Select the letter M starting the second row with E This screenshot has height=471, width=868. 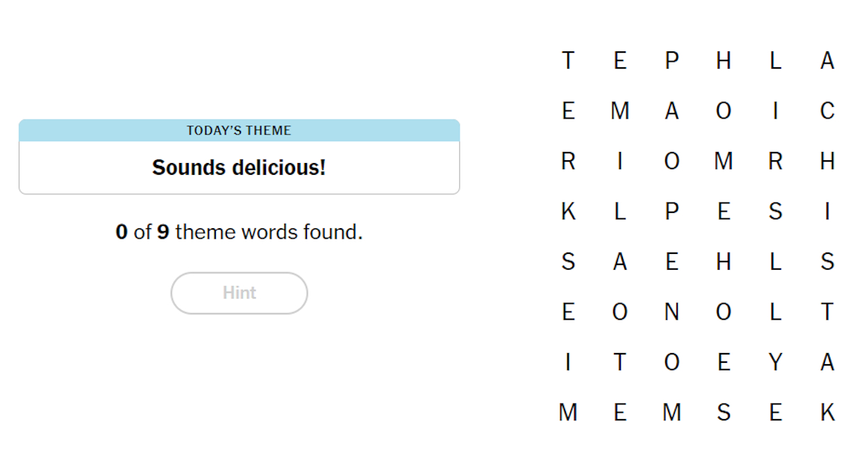click(x=620, y=110)
